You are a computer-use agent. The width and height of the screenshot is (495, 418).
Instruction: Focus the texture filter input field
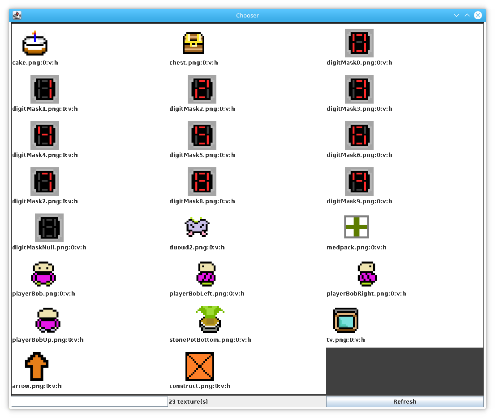pyautogui.click(x=89, y=401)
